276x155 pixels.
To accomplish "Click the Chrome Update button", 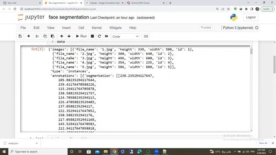I will point(267,9).
